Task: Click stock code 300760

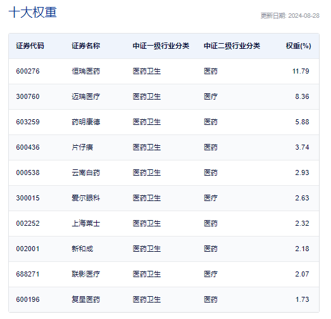Action: click(28, 96)
